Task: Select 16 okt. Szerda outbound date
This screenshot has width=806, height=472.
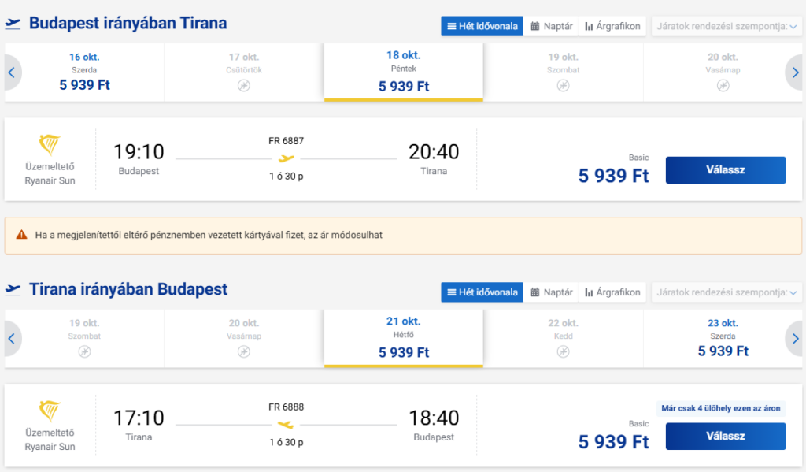Action: (84, 72)
